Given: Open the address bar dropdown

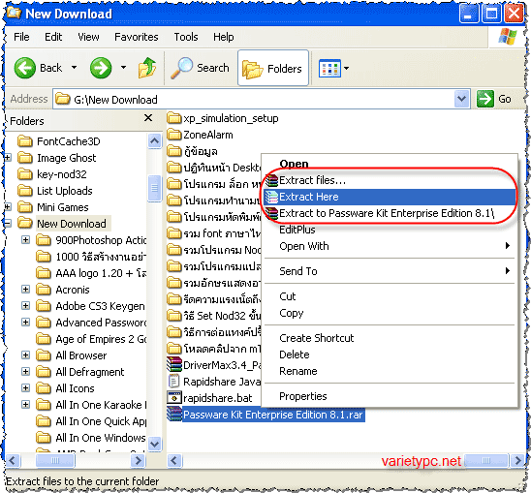Looking at the screenshot, I should [461, 99].
